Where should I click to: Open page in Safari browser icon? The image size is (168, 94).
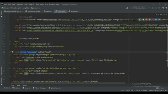(x=149, y=20)
